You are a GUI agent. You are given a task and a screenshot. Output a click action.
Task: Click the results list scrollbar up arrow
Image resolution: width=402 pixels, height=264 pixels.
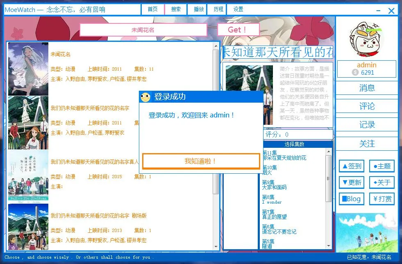pos(216,46)
